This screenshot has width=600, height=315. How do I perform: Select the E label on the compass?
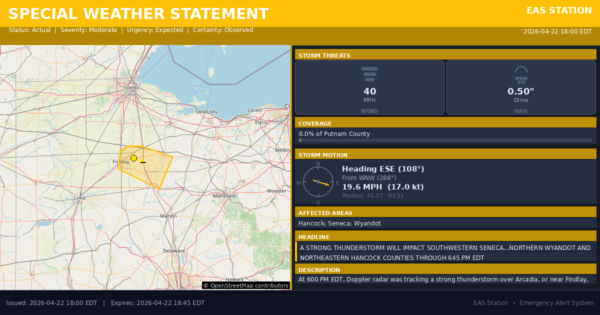[337, 183]
